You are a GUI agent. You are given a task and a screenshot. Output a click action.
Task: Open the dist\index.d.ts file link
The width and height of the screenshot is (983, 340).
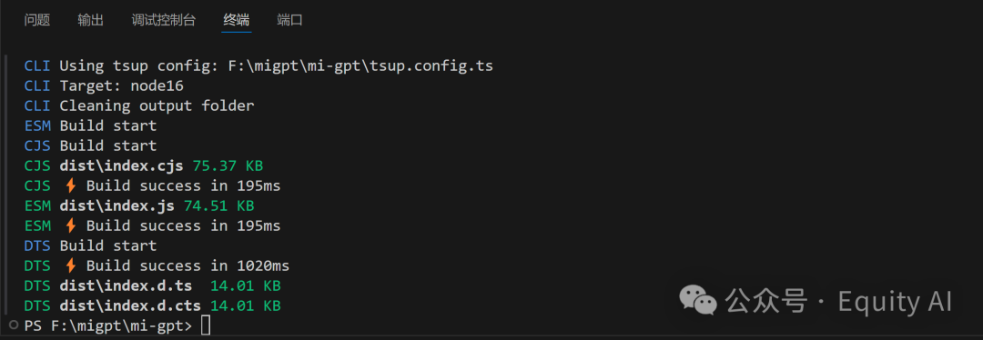tap(126, 286)
